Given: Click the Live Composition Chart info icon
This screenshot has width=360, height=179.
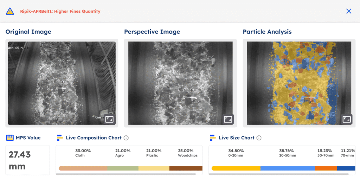Looking at the screenshot, I should 126,138.
